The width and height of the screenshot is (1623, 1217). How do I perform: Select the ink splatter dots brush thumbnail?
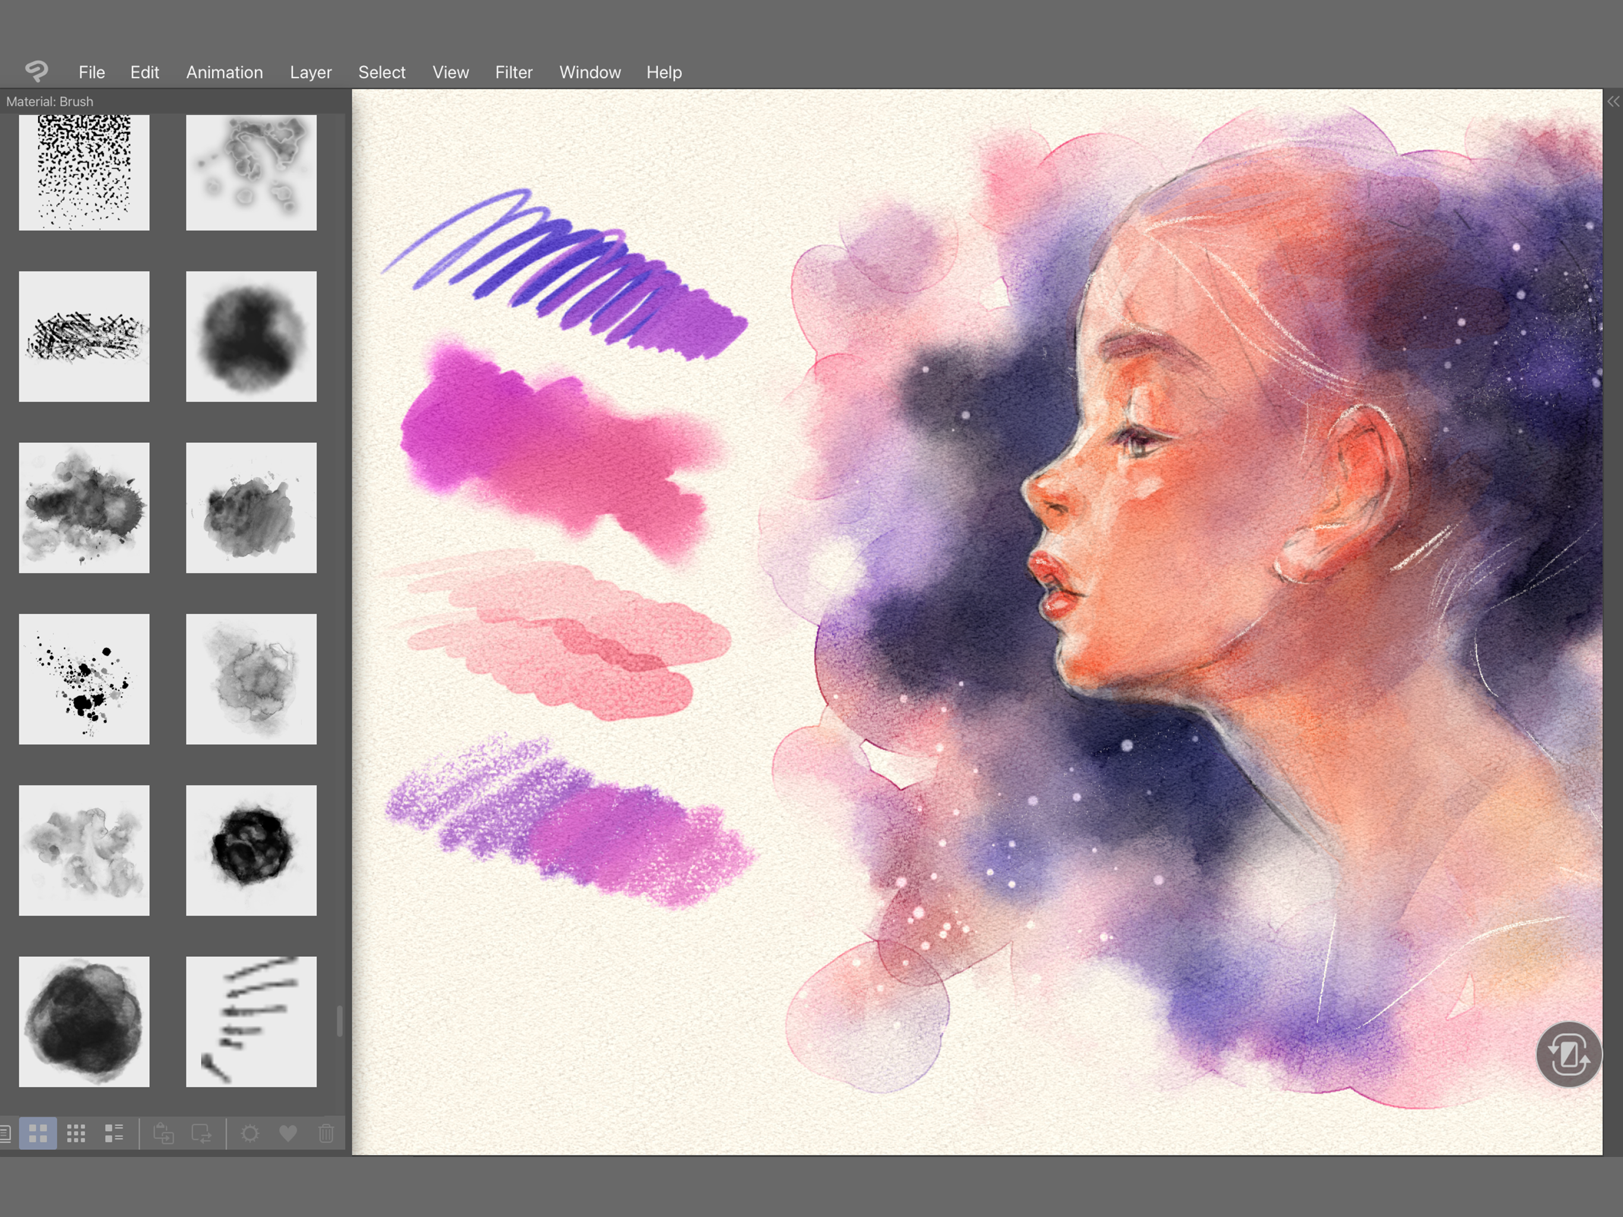pos(84,679)
